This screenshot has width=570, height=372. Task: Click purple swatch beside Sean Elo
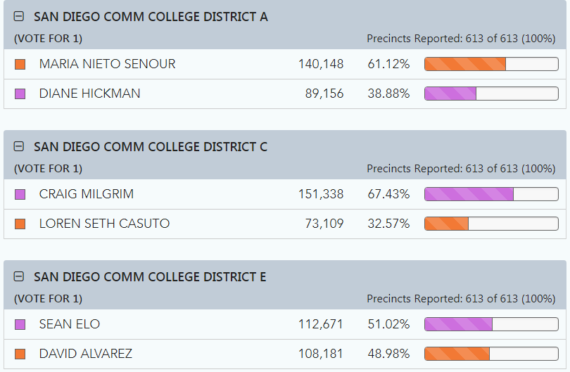[20, 324]
